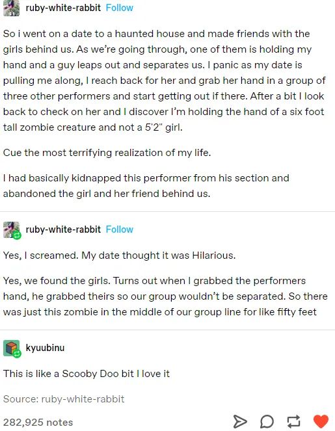Toggle the red heart like

click(321, 421)
